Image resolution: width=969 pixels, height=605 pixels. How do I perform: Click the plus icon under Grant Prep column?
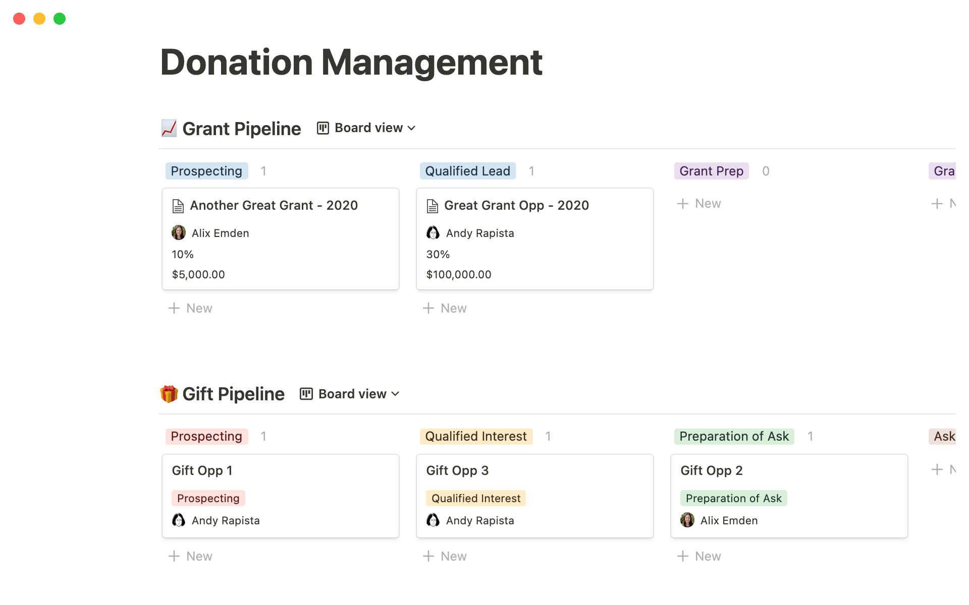coord(683,204)
